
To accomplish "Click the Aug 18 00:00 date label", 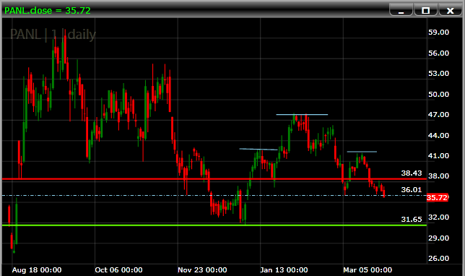I will coord(37,270).
